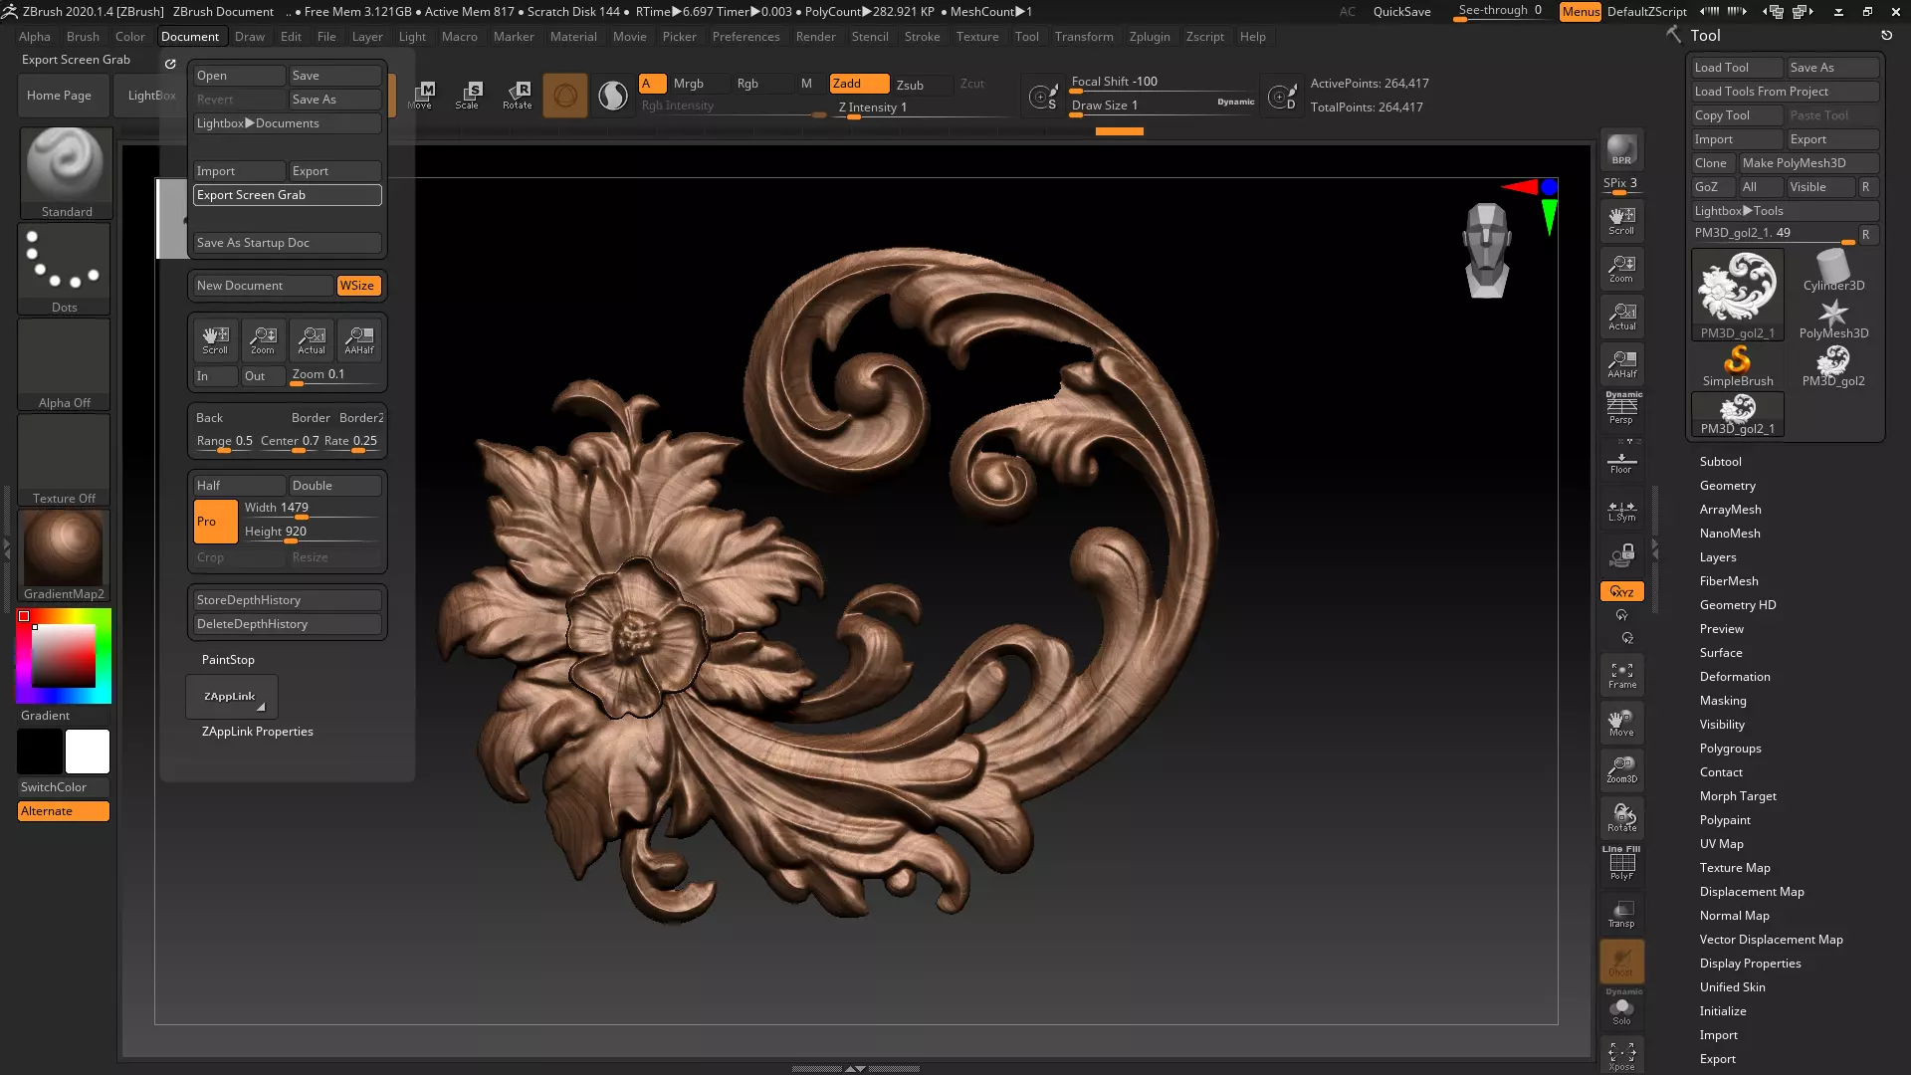1911x1075 pixels.
Task: Click the Zoom icon in right shelf
Action: click(1621, 269)
